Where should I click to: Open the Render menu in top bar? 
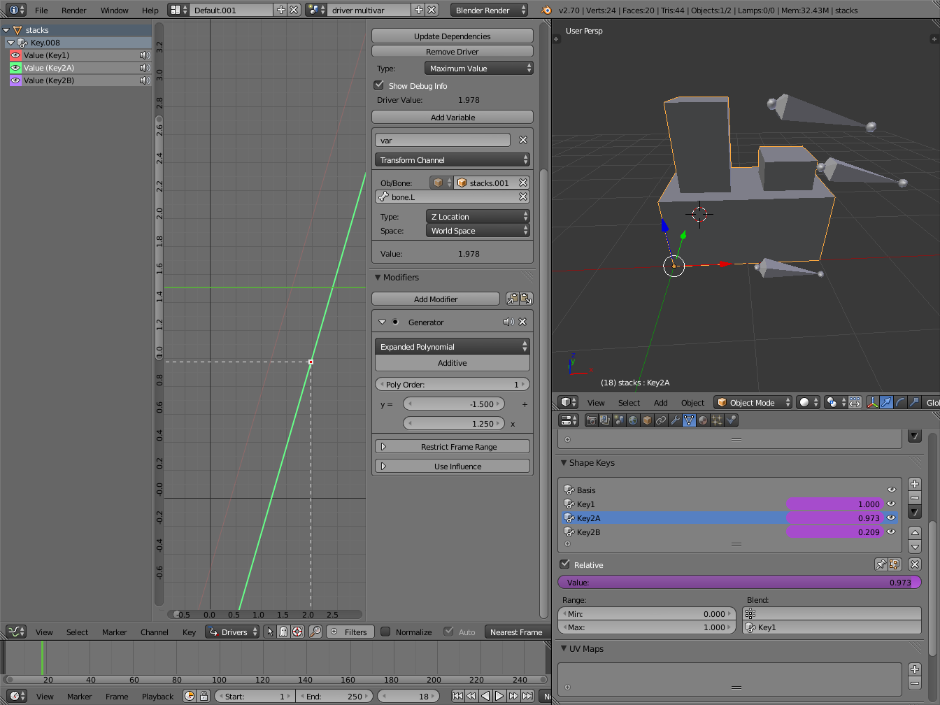tap(73, 10)
